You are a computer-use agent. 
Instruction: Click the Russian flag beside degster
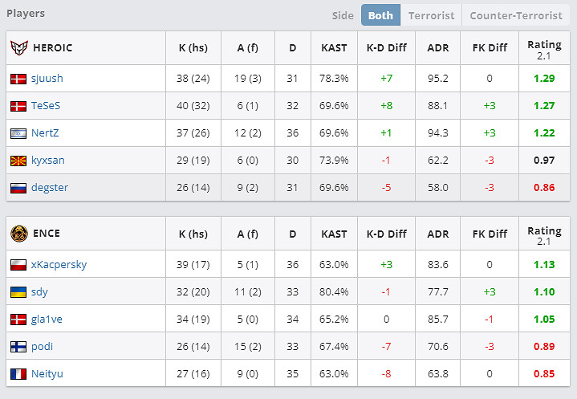point(18,188)
